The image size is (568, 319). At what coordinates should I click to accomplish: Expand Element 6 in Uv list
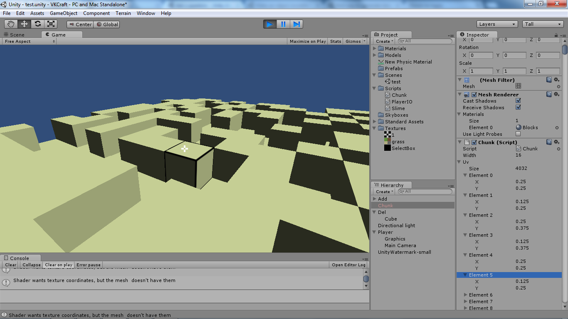pos(465,295)
